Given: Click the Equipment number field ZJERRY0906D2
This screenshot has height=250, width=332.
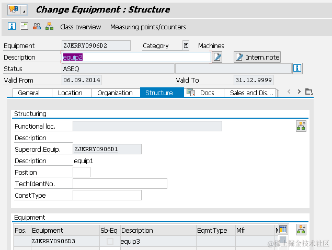Looking at the screenshot, I should (96, 46).
